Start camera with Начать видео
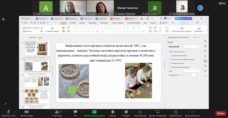The image size is (228, 118). pyautogui.click(x=27, y=112)
